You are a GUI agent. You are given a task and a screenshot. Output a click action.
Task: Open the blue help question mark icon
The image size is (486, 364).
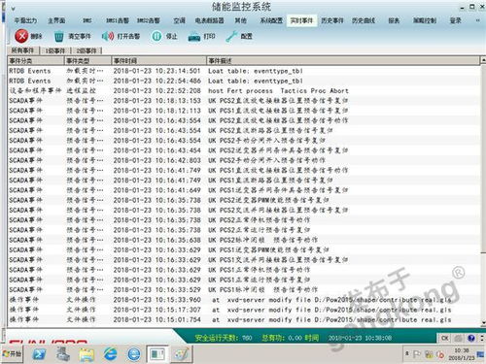[x=471, y=338]
